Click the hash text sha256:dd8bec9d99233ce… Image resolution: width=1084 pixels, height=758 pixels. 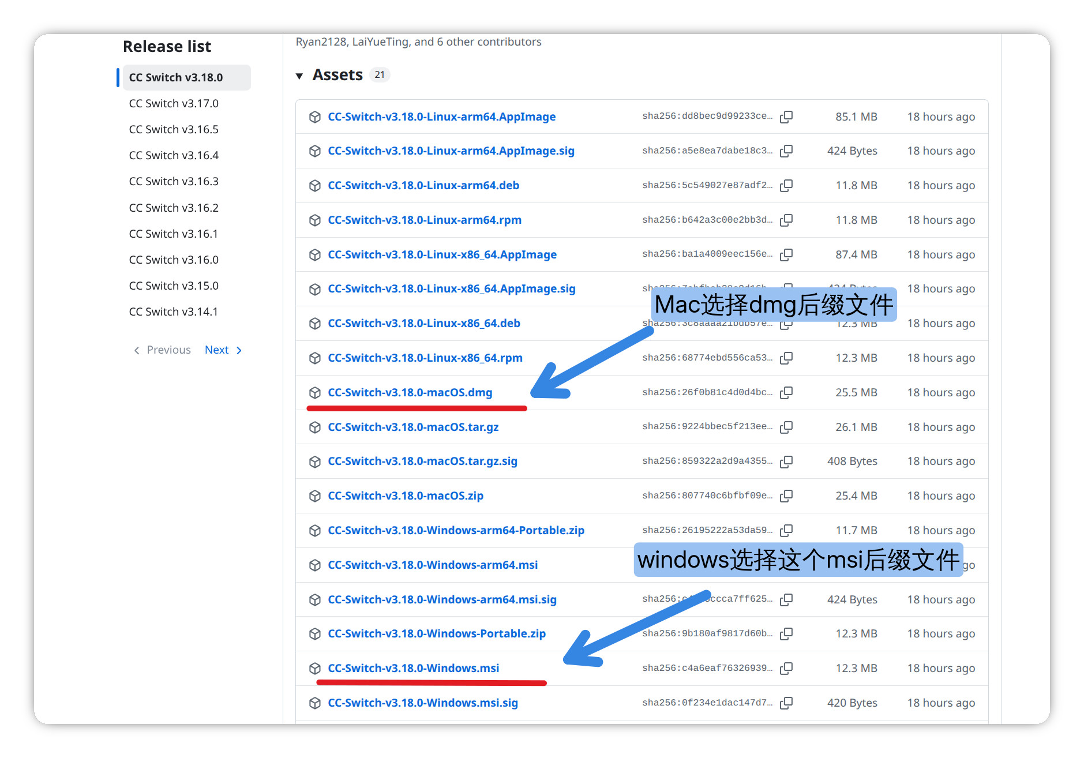pos(707,116)
